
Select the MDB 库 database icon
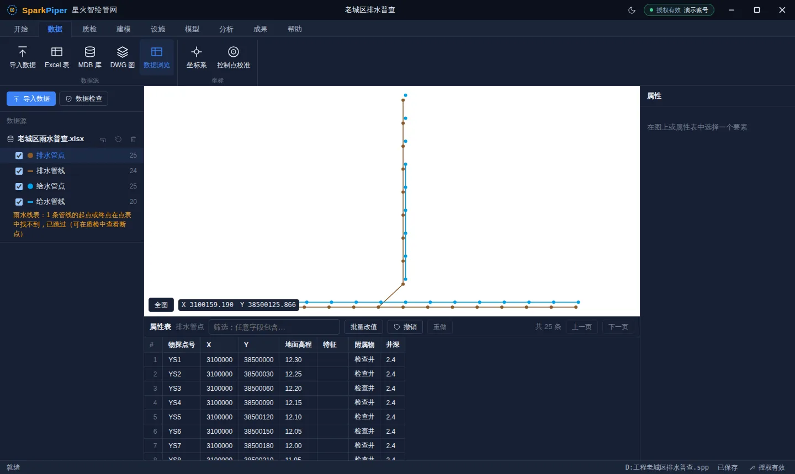(x=90, y=57)
